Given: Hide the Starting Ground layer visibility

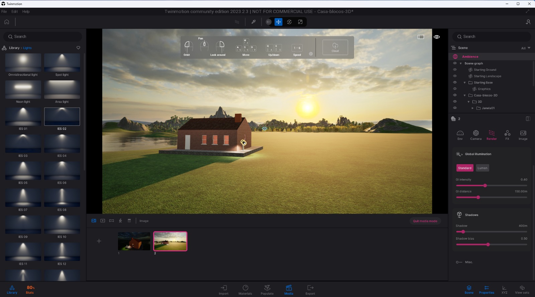Looking at the screenshot, I should pyautogui.click(x=455, y=70).
